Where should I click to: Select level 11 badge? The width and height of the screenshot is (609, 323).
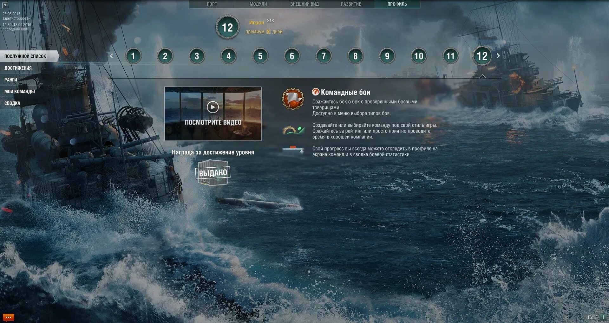click(450, 56)
